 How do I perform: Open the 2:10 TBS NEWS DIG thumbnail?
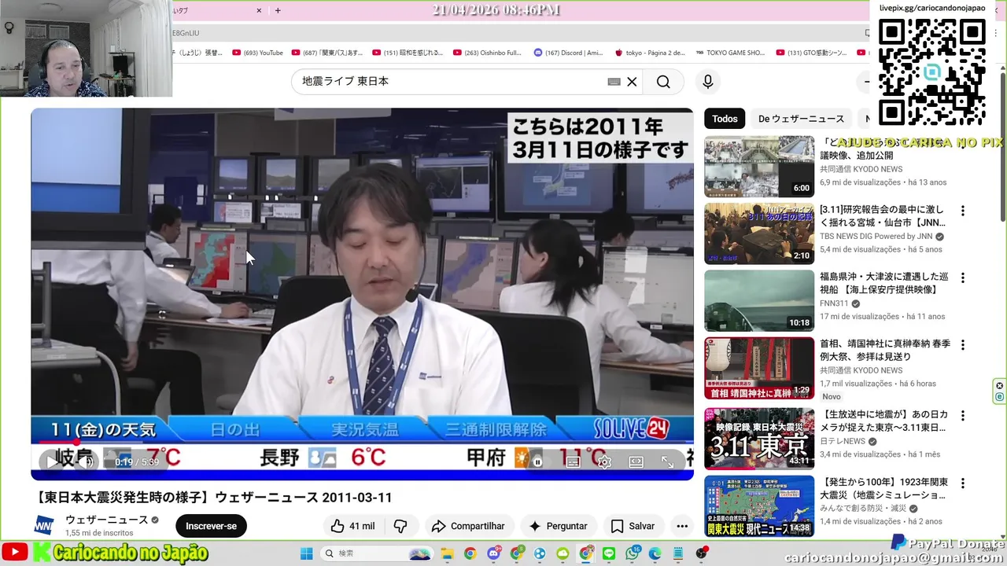tap(759, 233)
